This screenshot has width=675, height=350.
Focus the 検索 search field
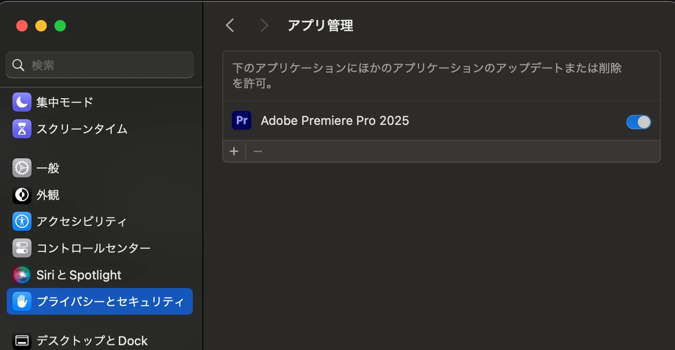pos(100,65)
